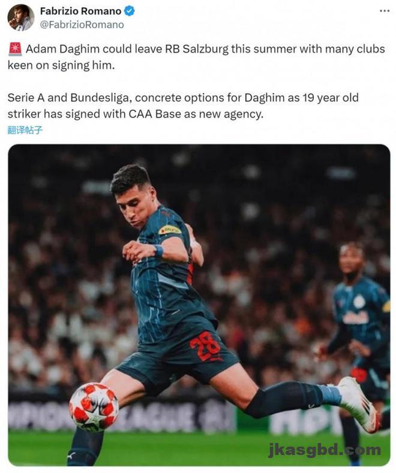Open the @FabrizioRomano handle link
The width and height of the screenshot is (396, 473).
coord(82,25)
